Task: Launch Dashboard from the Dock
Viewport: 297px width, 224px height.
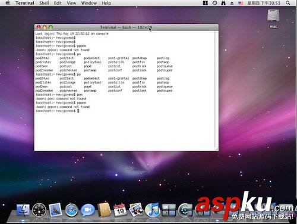Action: 39,210
